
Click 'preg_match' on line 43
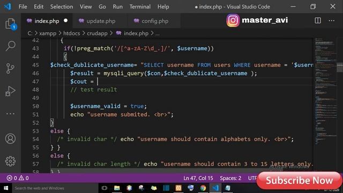pos(94,49)
